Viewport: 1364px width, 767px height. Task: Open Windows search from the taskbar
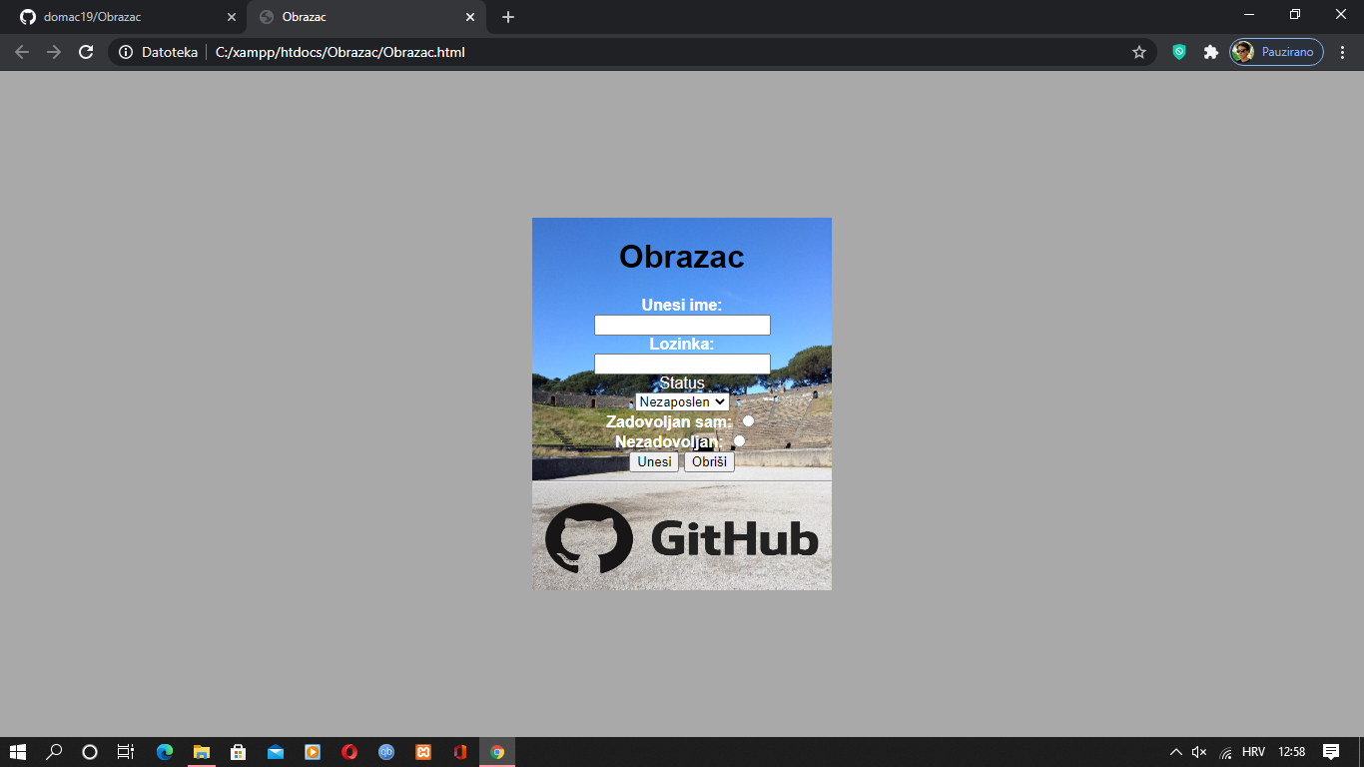click(x=54, y=752)
